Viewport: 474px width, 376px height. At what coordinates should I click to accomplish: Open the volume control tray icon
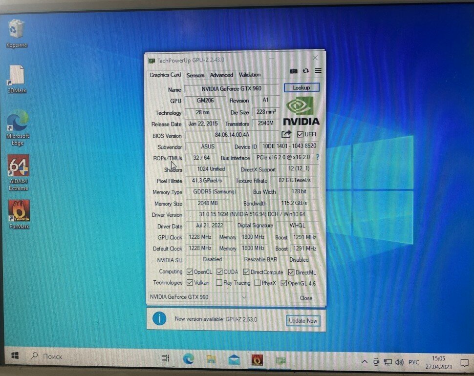[399, 362]
